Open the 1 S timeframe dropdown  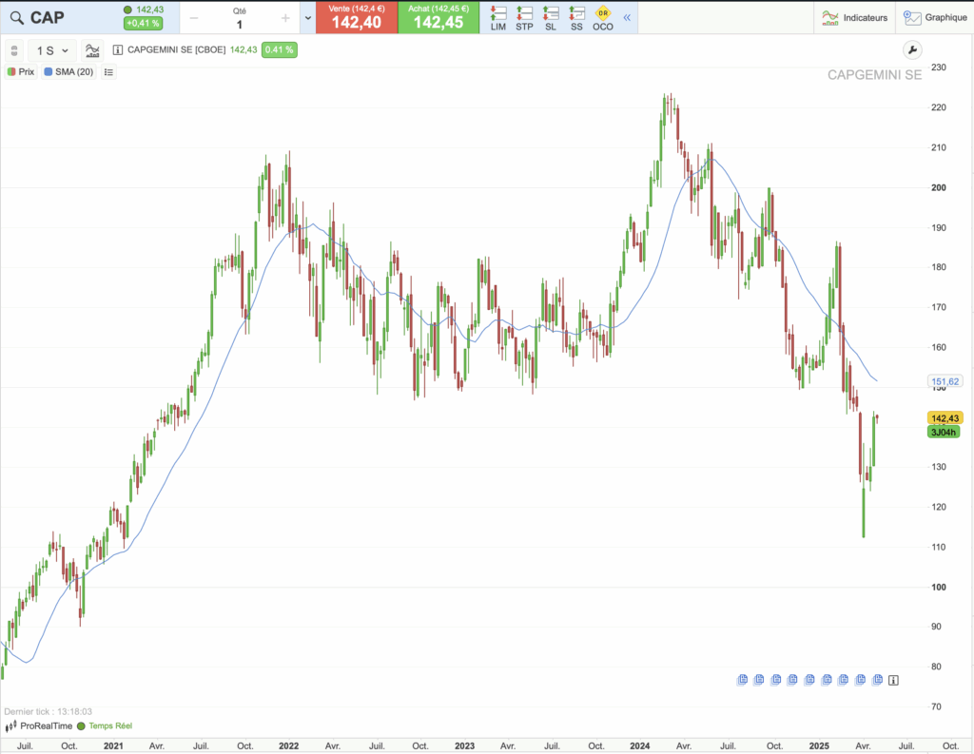point(52,50)
